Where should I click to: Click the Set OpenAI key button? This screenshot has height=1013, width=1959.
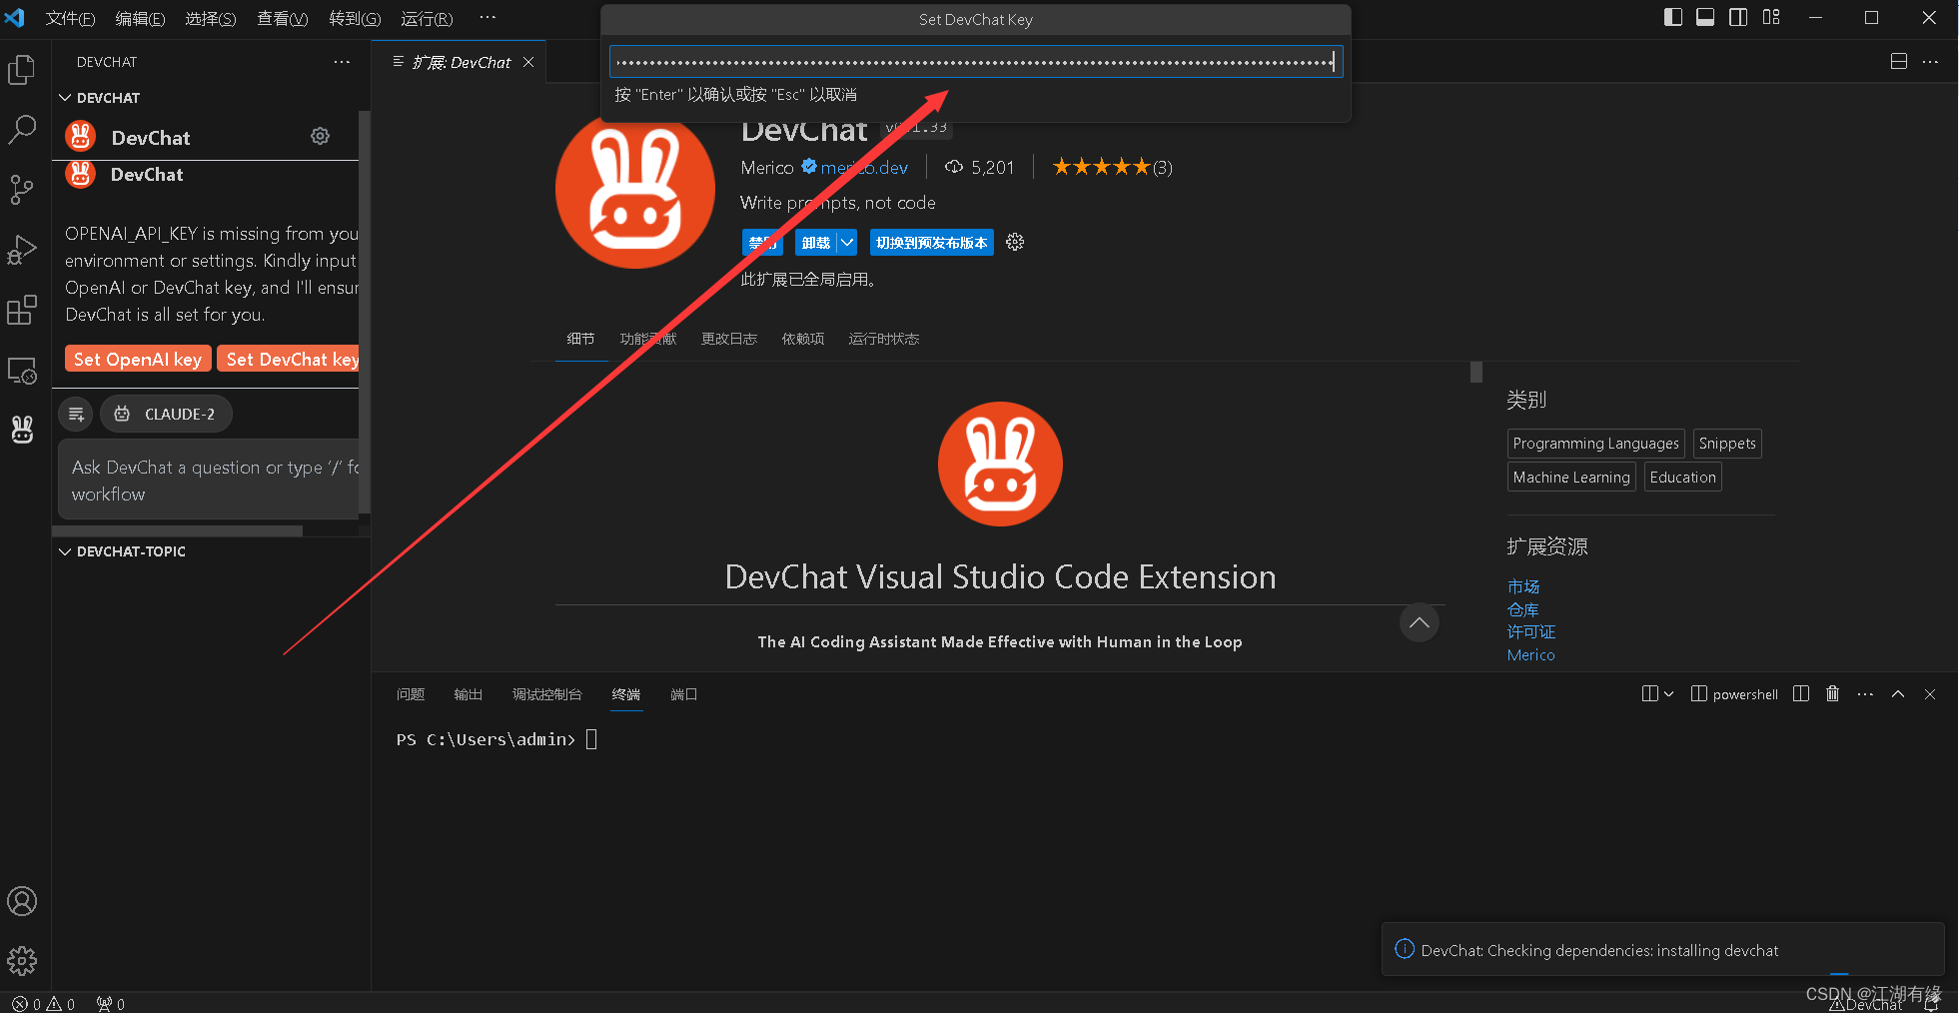pyautogui.click(x=138, y=359)
